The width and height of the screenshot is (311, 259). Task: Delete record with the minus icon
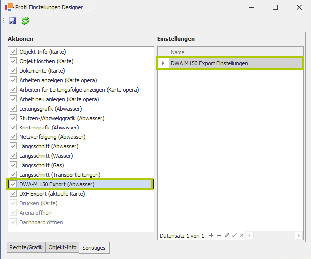(219, 235)
